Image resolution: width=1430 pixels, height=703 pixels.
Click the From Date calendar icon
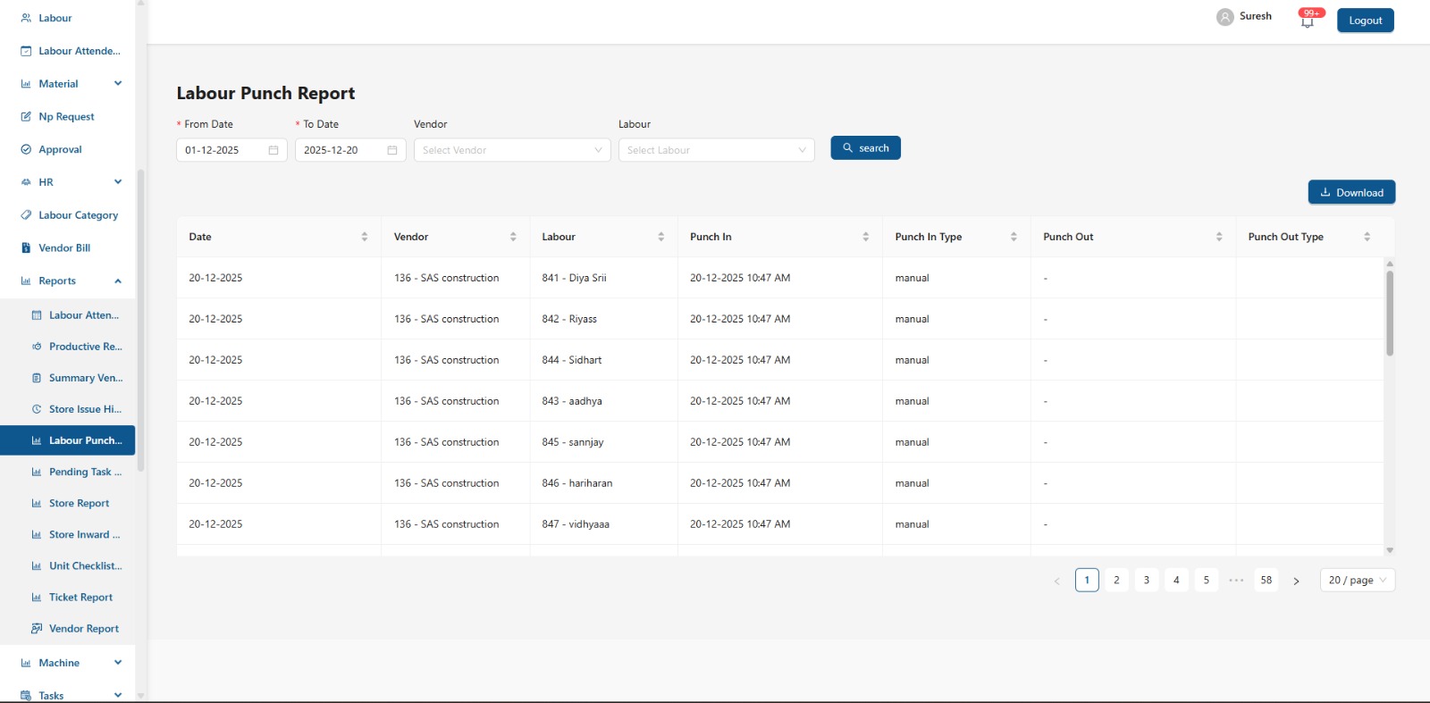coord(273,150)
